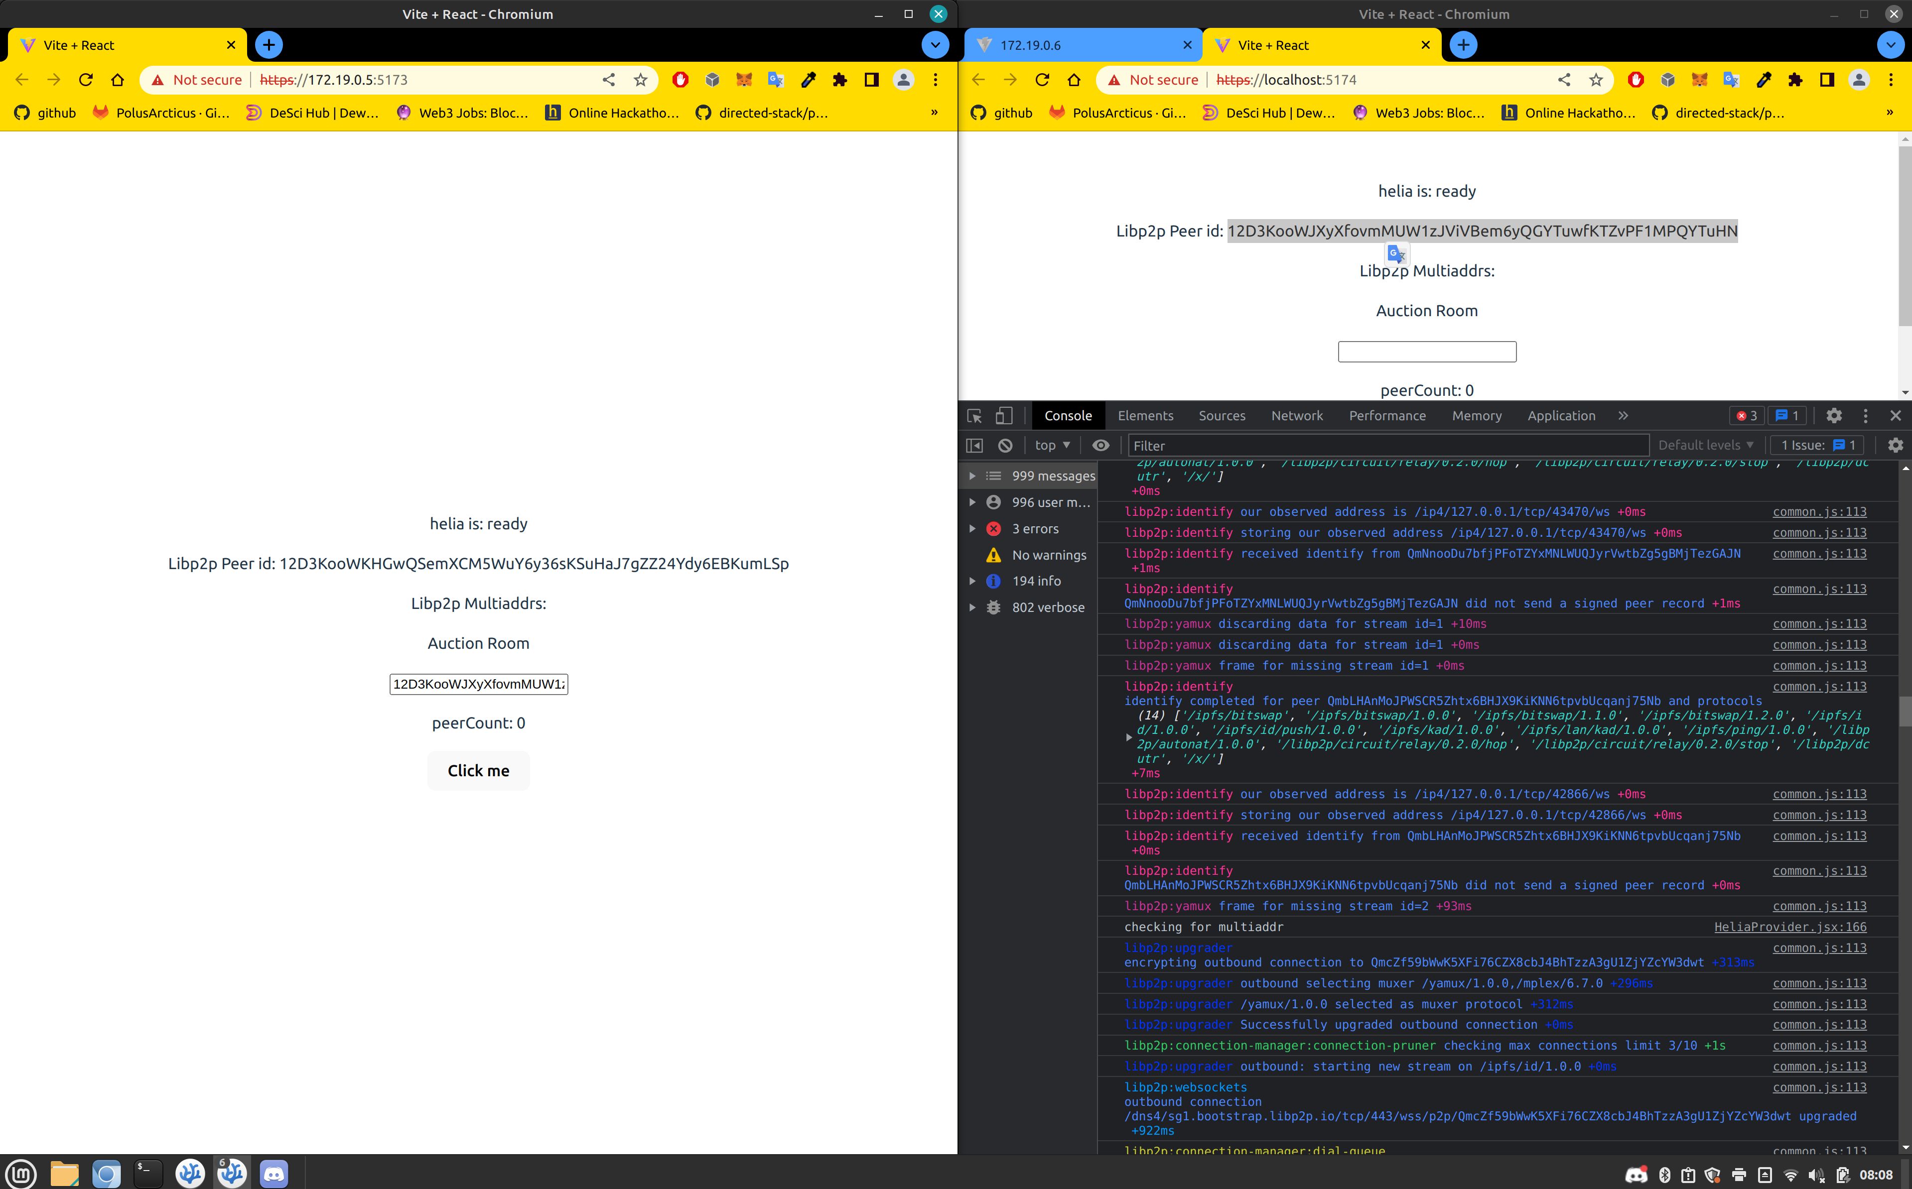Image resolution: width=1912 pixels, height=1189 pixels.
Task: Open console settings gear beside Issue count
Action: [x=1896, y=445]
